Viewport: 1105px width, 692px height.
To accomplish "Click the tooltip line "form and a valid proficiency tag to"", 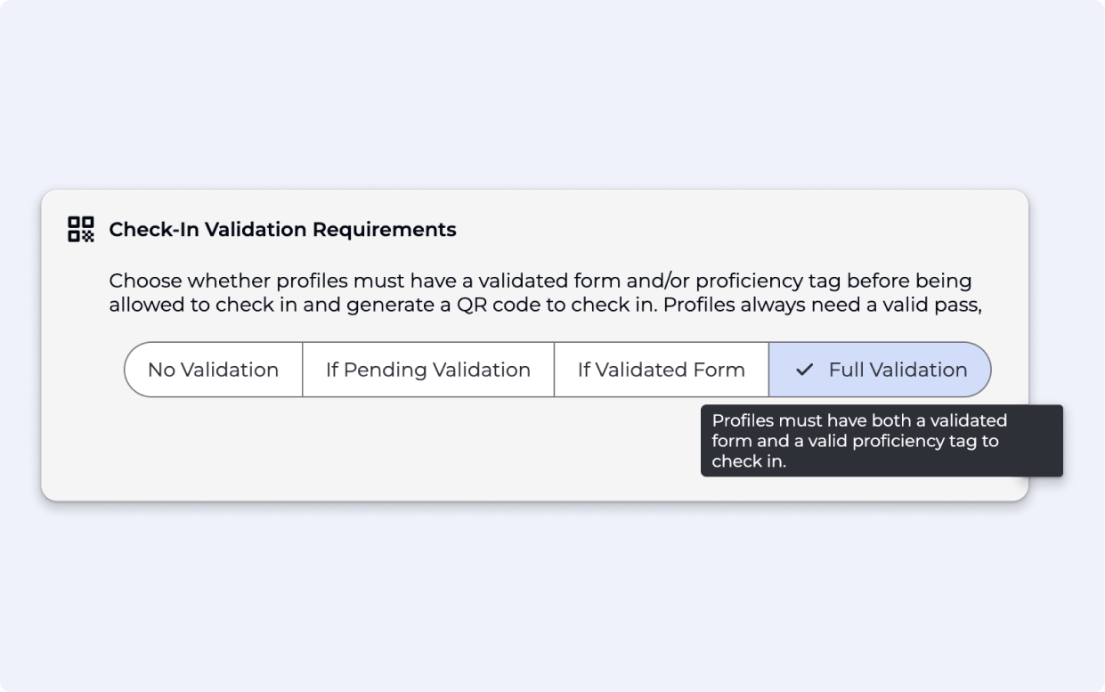I will click(x=855, y=441).
